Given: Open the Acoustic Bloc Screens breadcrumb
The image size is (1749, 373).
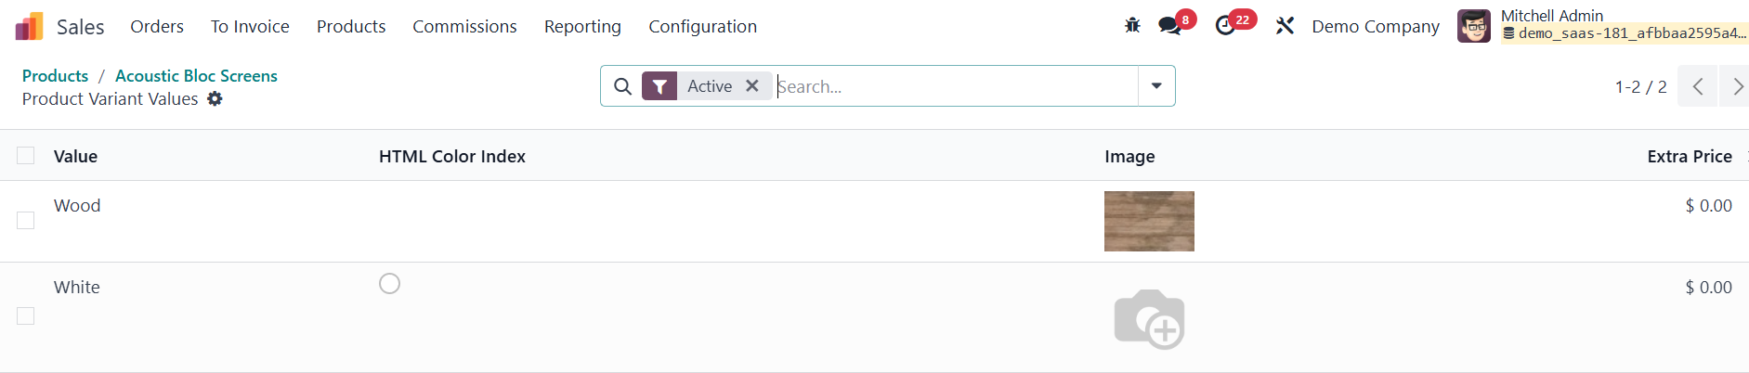Looking at the screenshot, I should tap(196, 76).
